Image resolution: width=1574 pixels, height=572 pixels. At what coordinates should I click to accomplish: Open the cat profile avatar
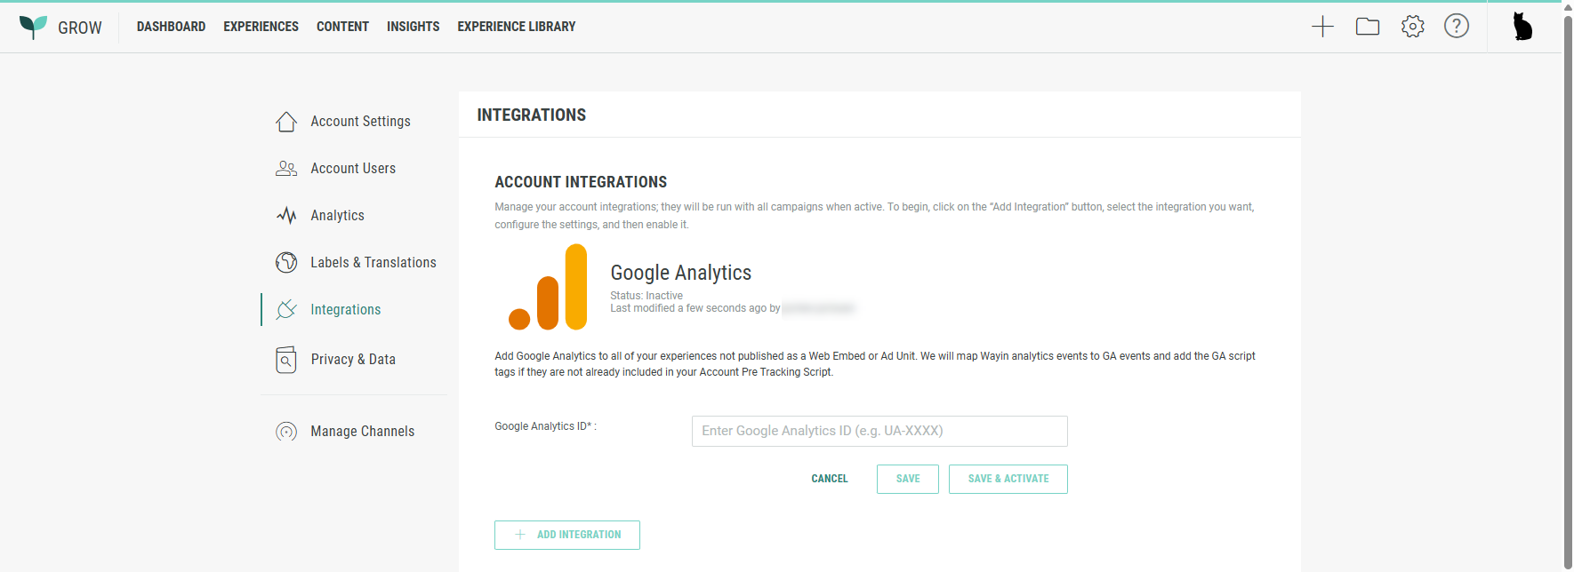(1522, 27)
